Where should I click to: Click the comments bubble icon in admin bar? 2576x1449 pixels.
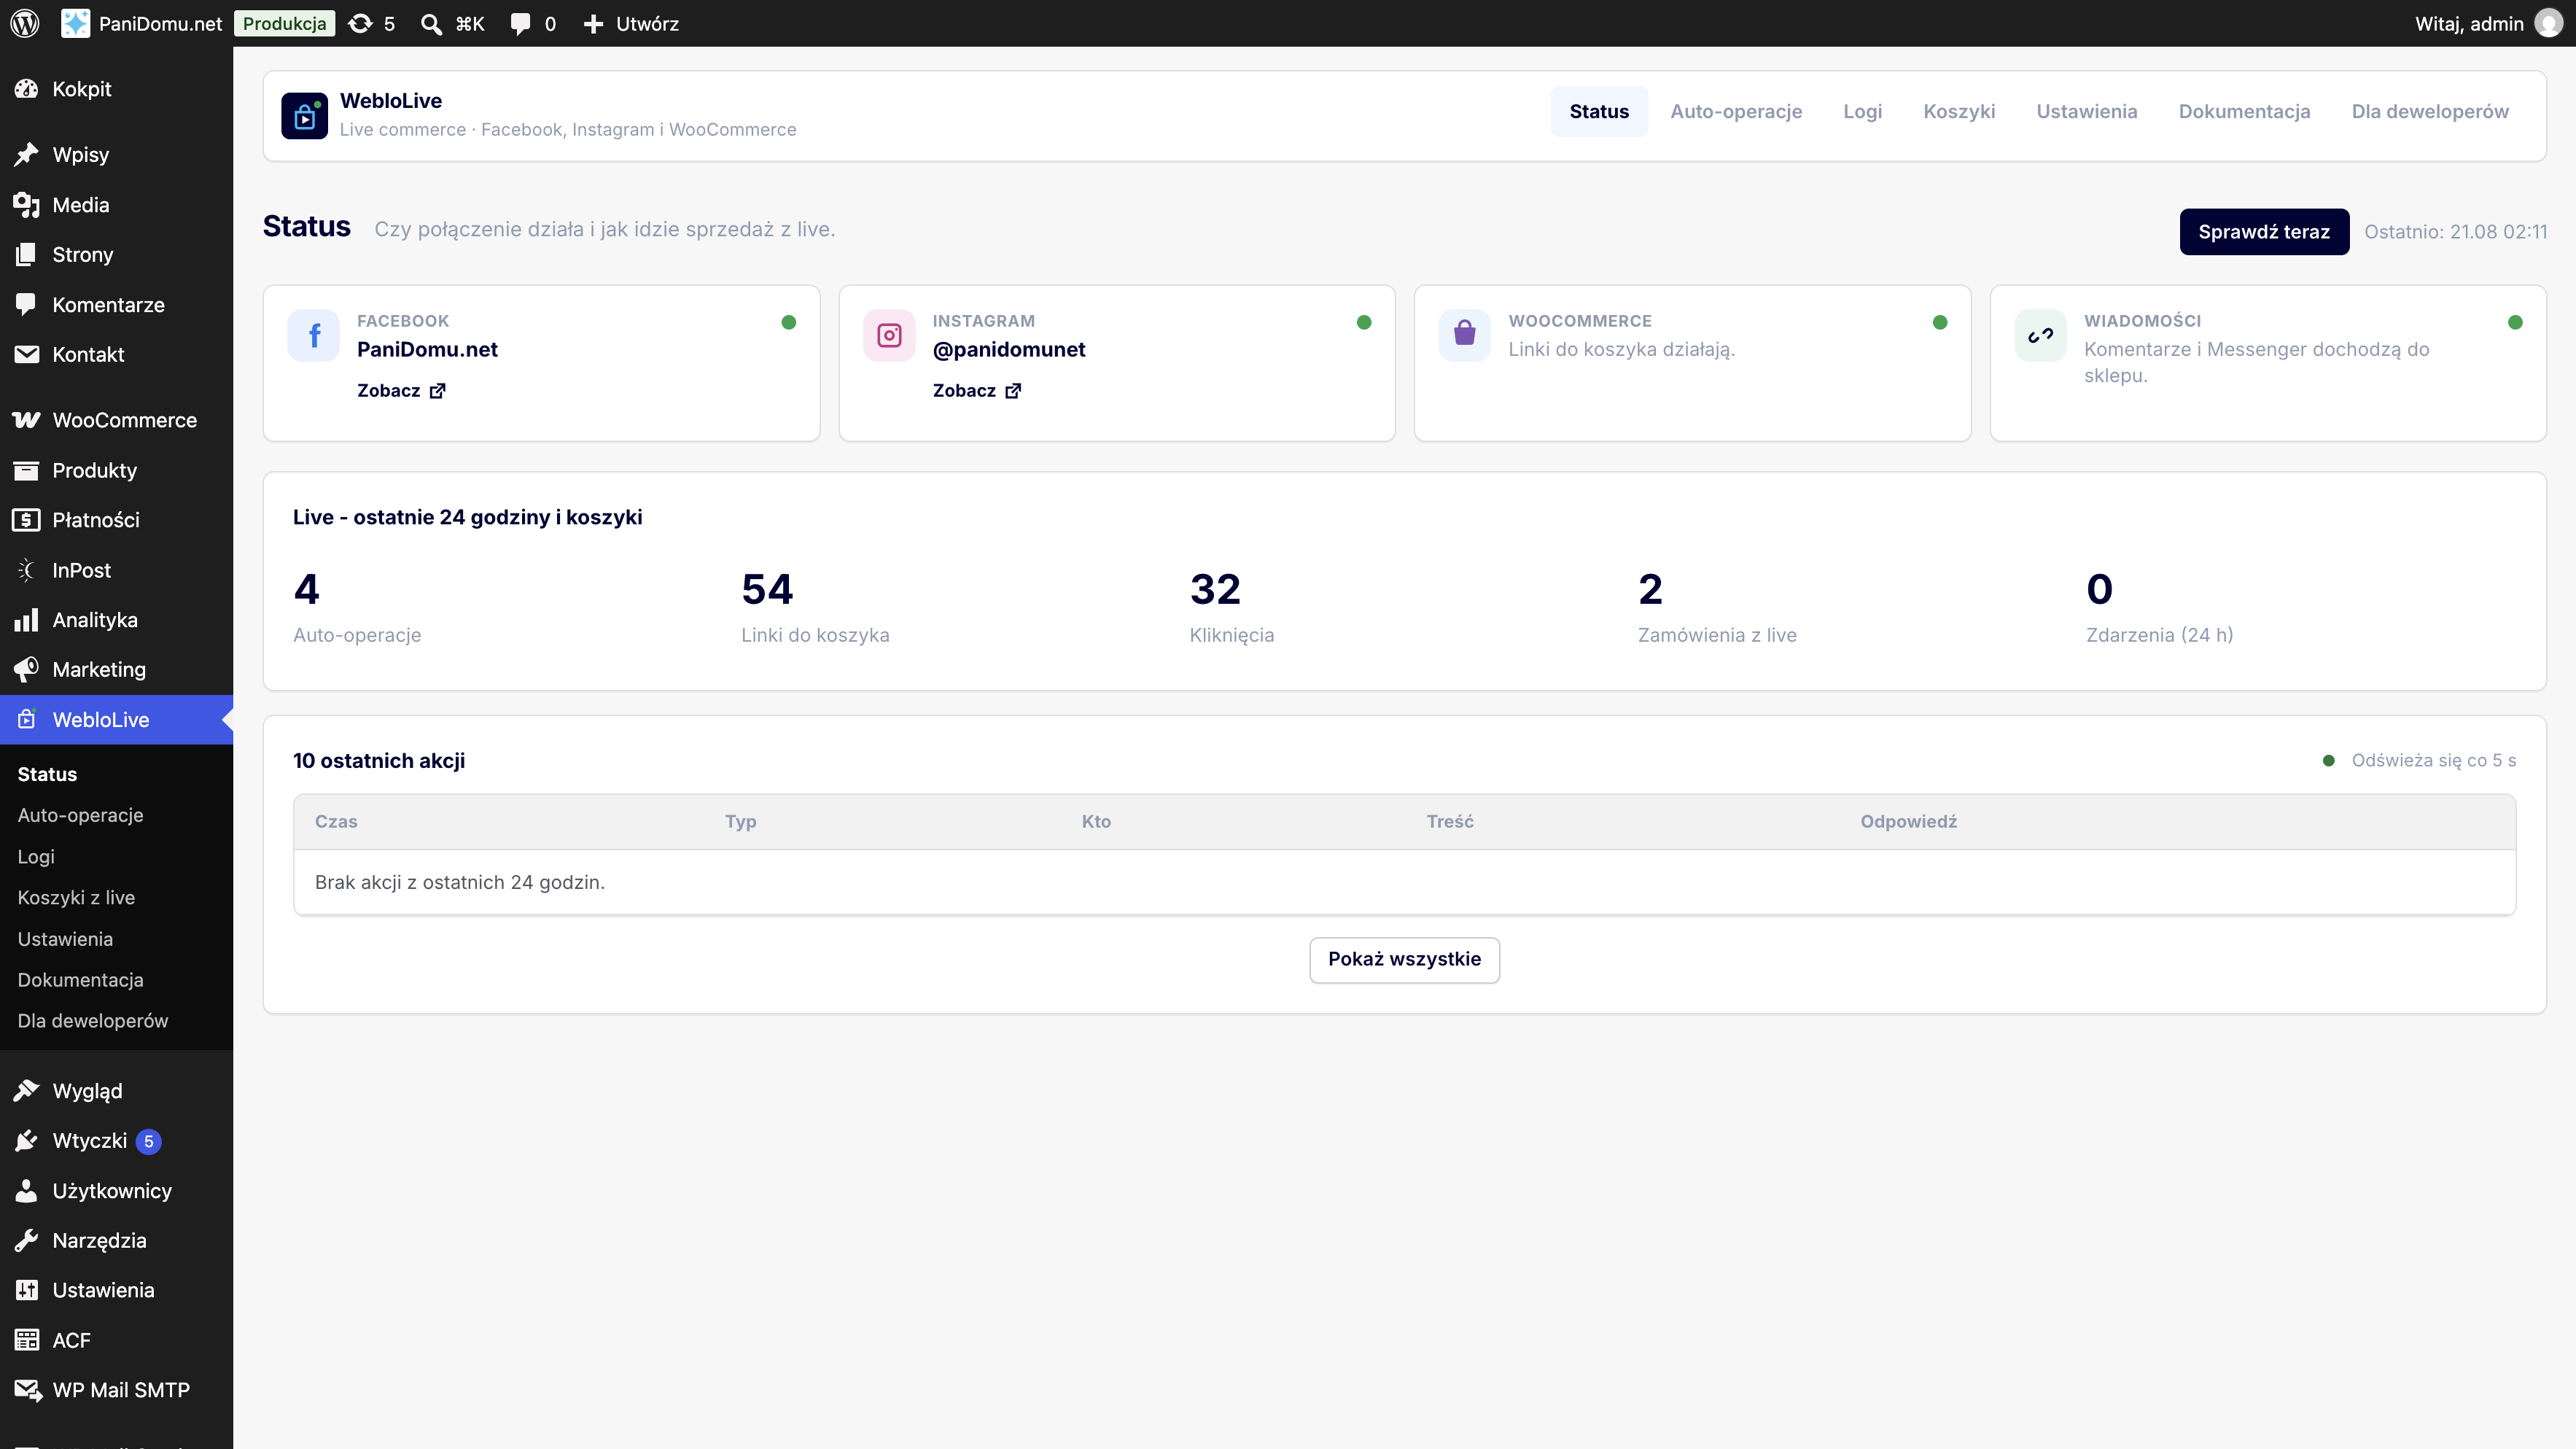pyautogui.click(x=520, y=24)
